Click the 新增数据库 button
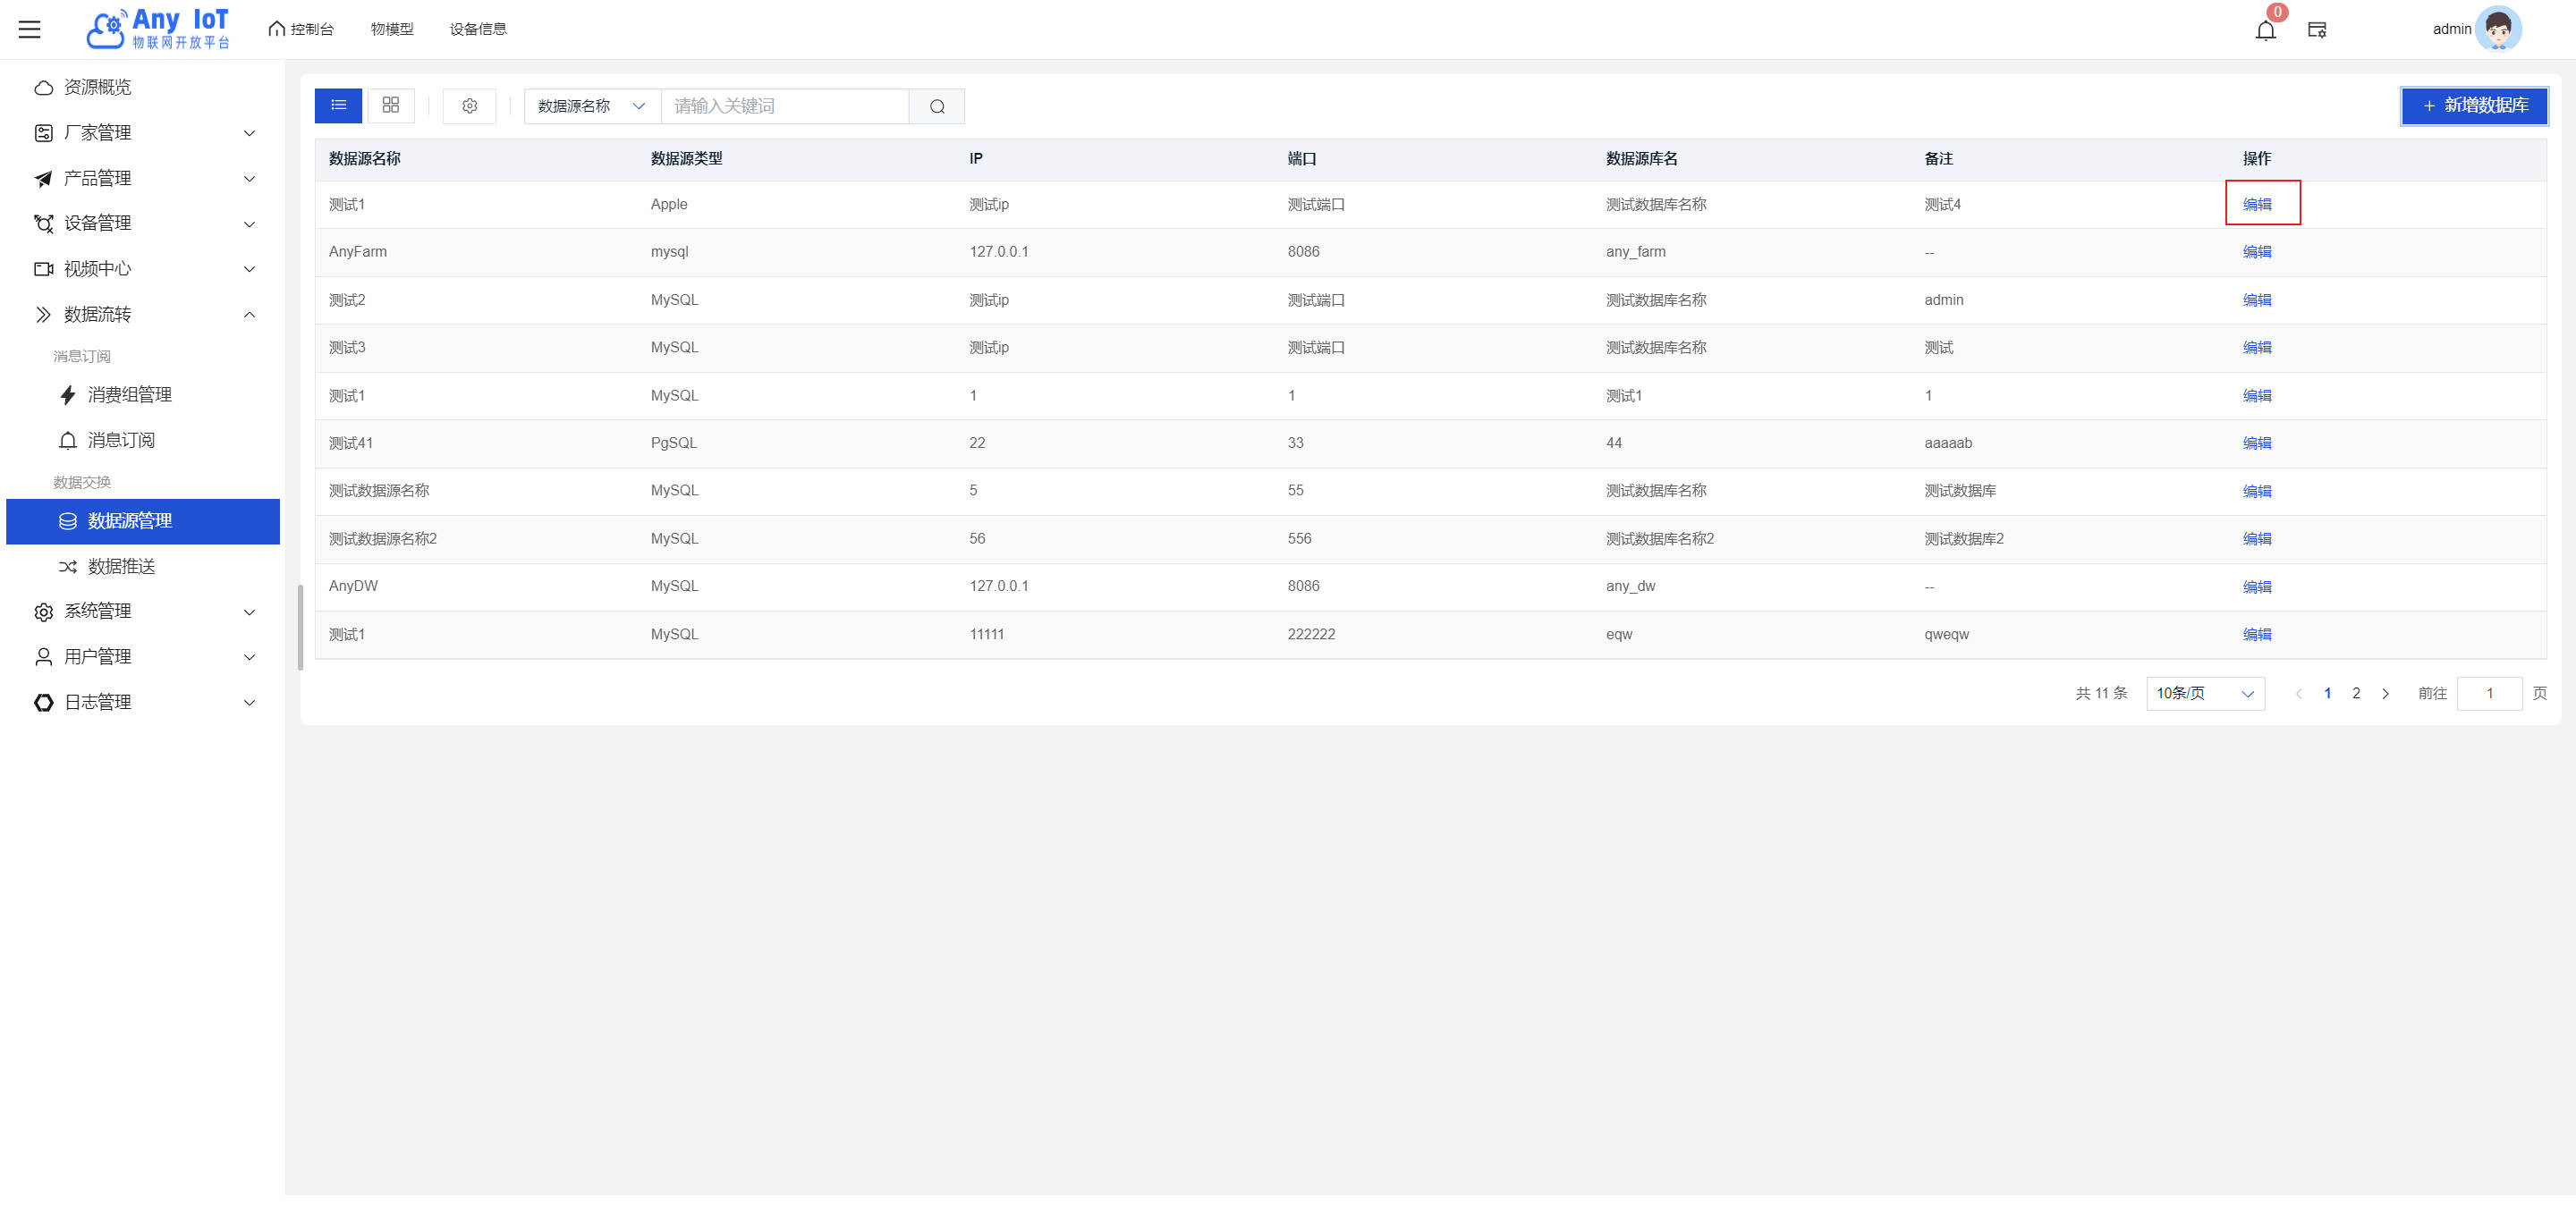Screen dimensions: 2576x1207 (x=2474, y=106)
